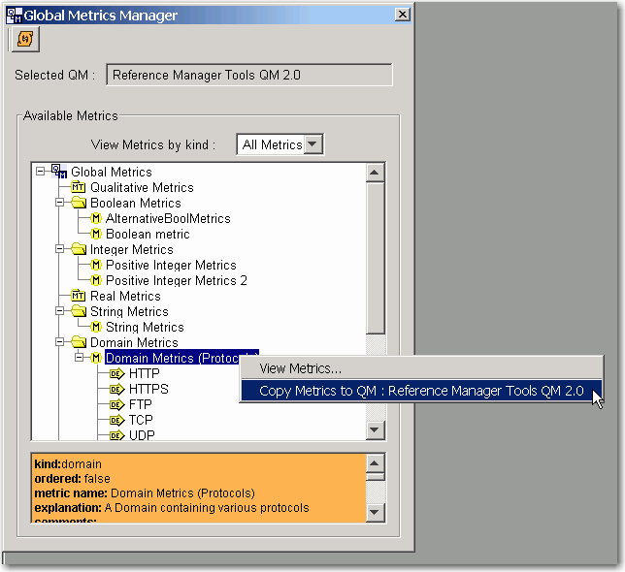Click the Global Metrics root node icon
Image resolution: width=625 pixels, height=572 pixels.
pyautogui.click(x=59, y=172)
